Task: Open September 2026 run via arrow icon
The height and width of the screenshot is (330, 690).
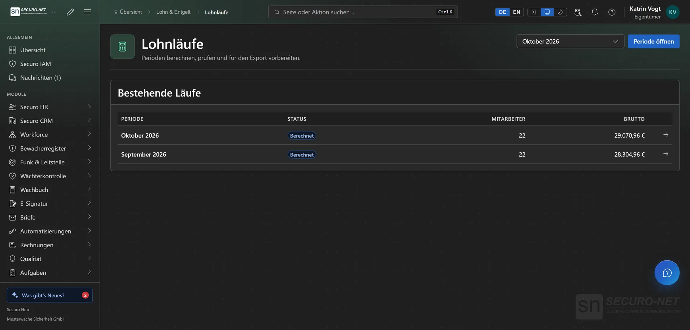Action: pyautogui.click(x=666, y=154)
